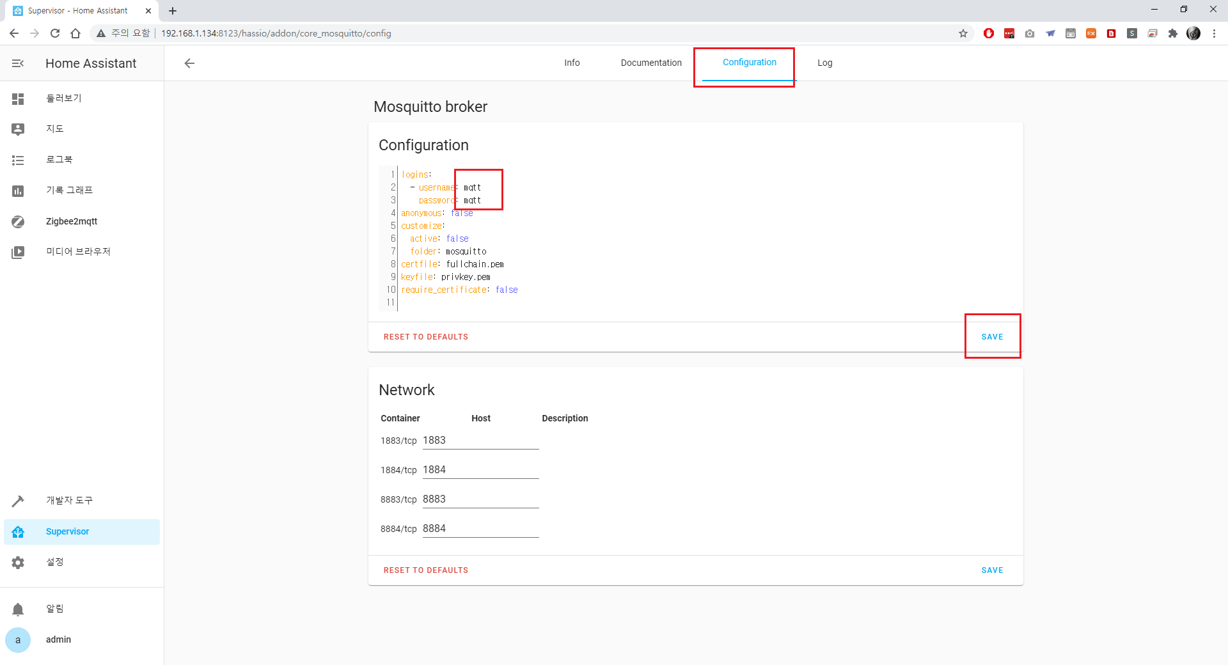Screen dimensions: 1228x665
Task: Click the Mosquitto broker heading
Action: click(x=430, y=107)
